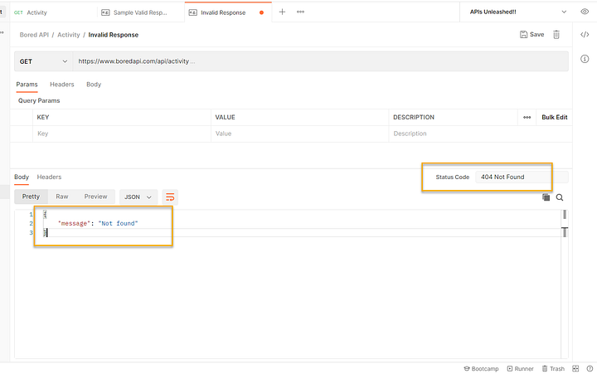
Task: Click the layout two-pane icon in status bar
Action: click(x=575, y=369)
